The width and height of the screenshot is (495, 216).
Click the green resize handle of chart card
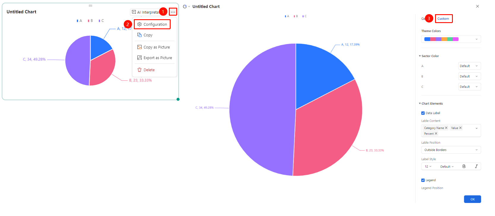(178, 99)
